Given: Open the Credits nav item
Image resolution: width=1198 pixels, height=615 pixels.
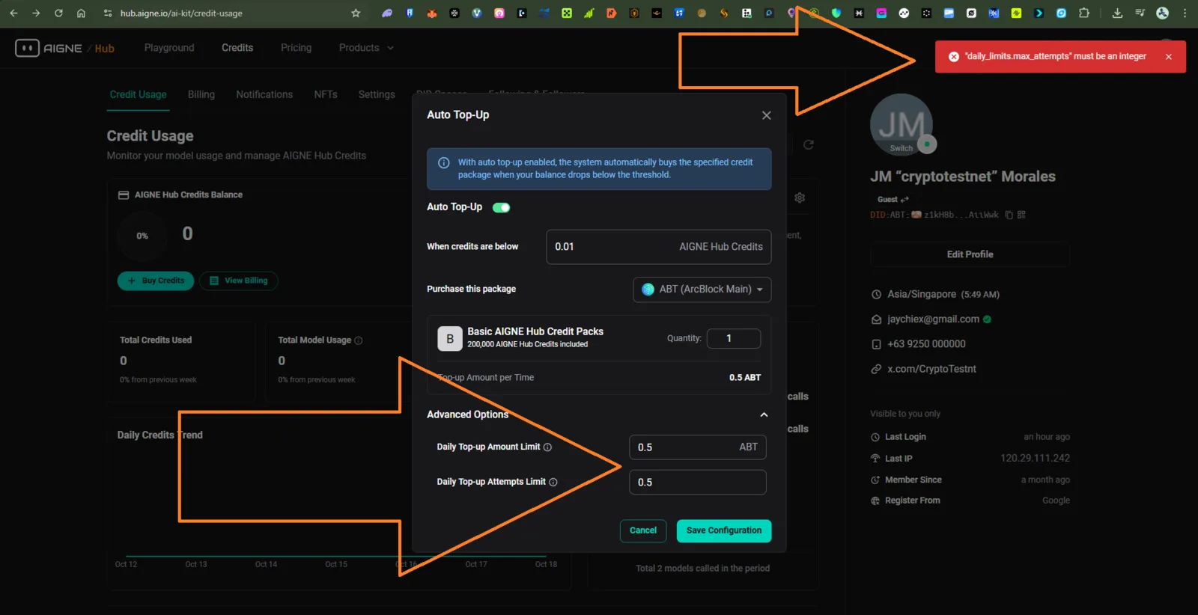Looking at the screenshot, I should click(237, 48).
